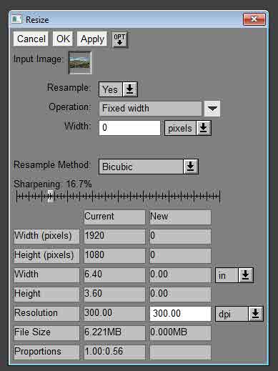
Task: Click the New Resolution 300.00 field
Action: click(180, 314)
